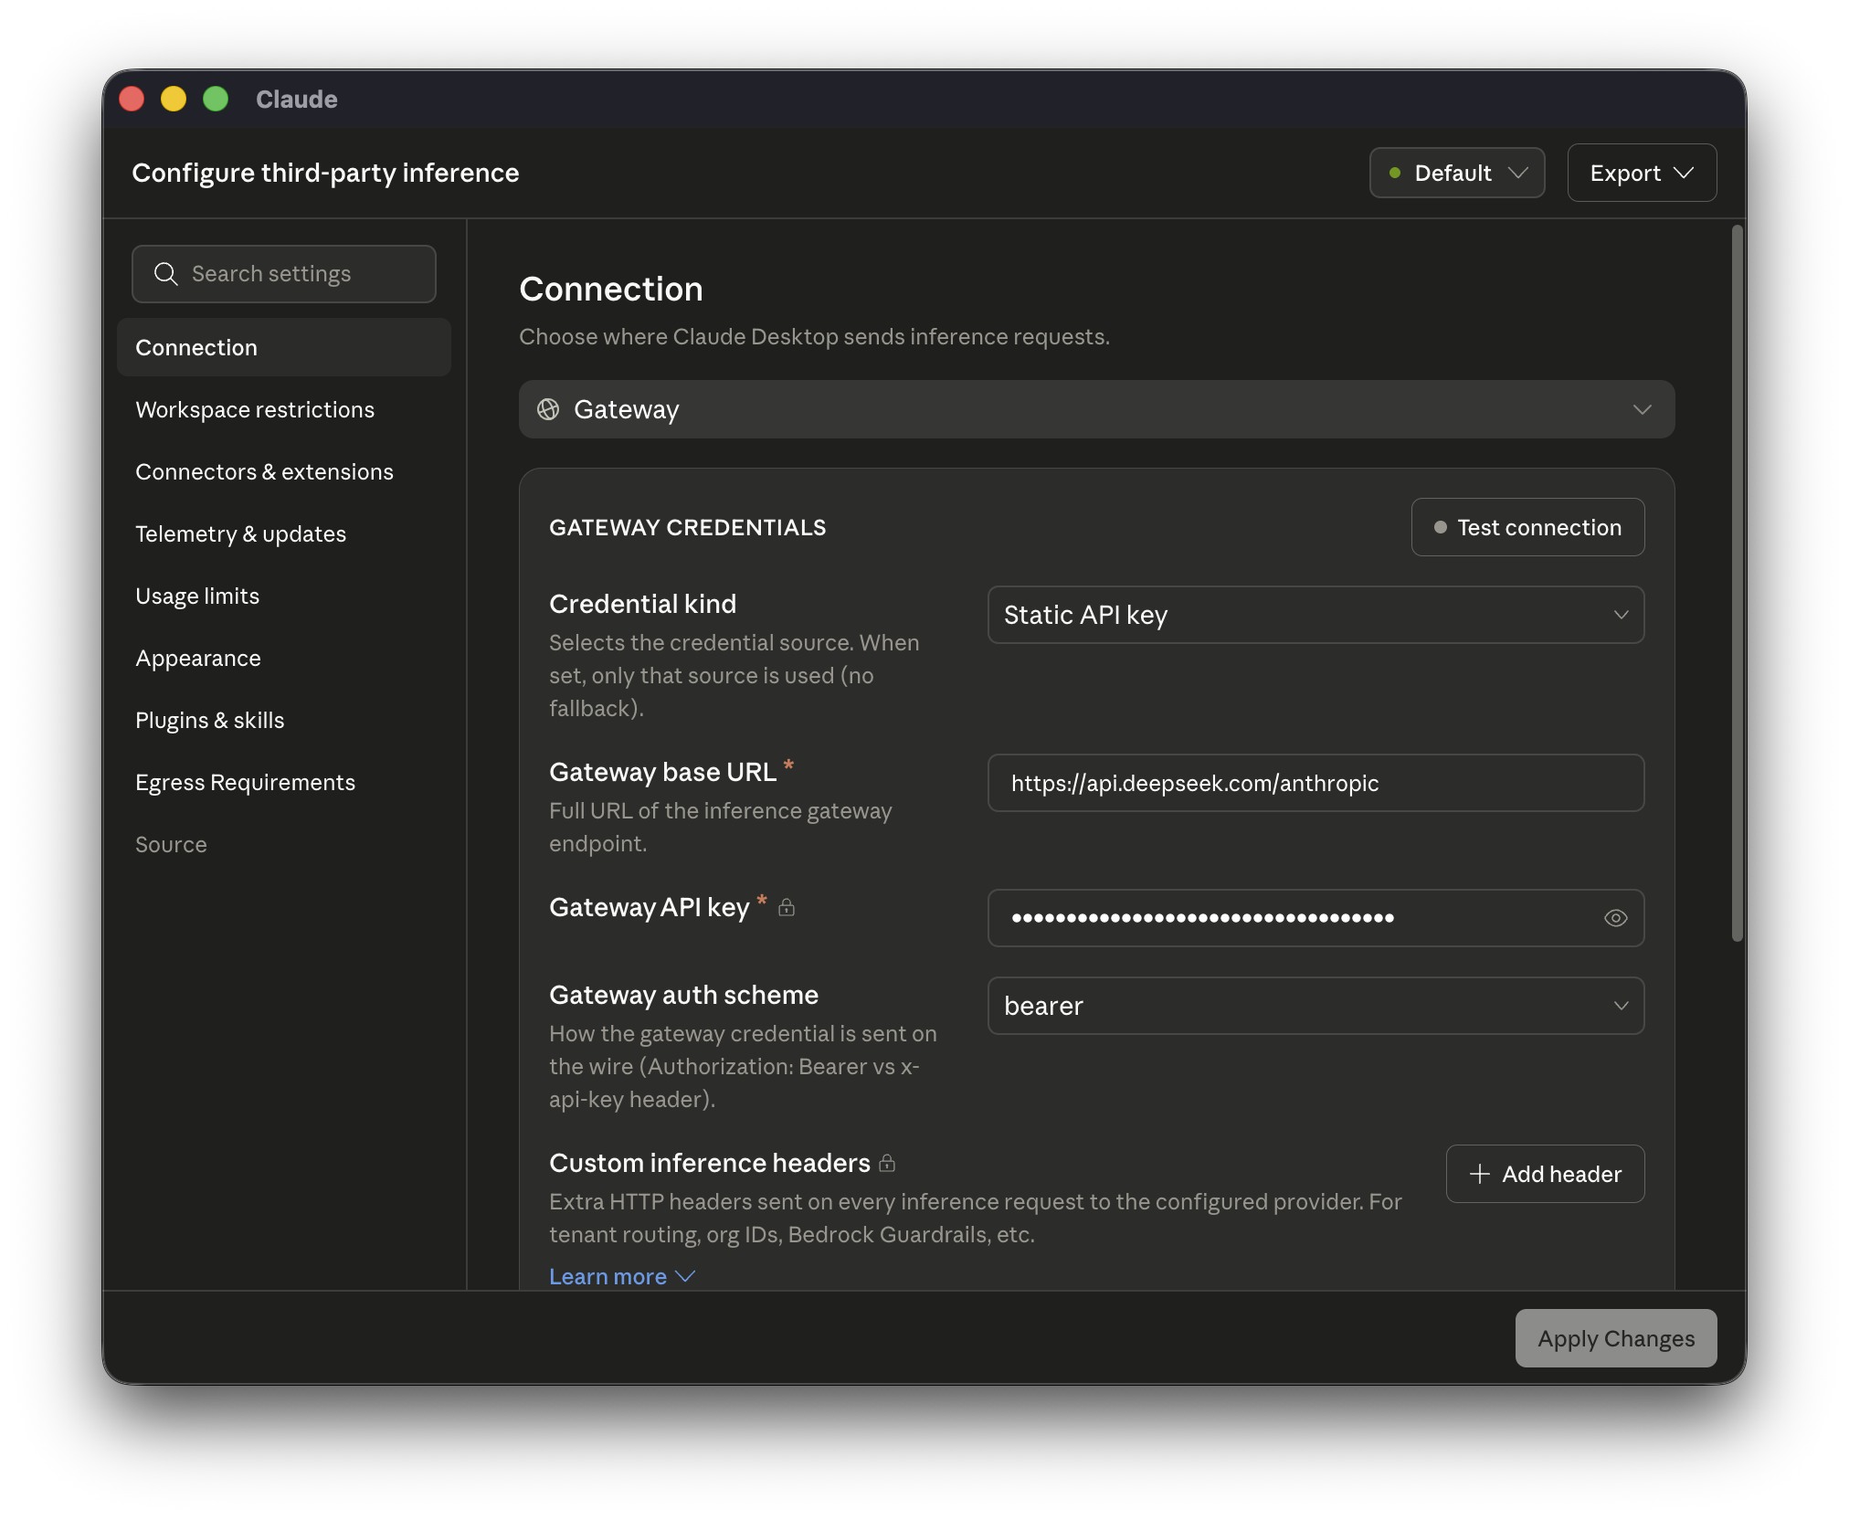Screen dimensions: 1849x1520
Task: Click 'Configure third-party inference' title
Action: coord(325,173)
